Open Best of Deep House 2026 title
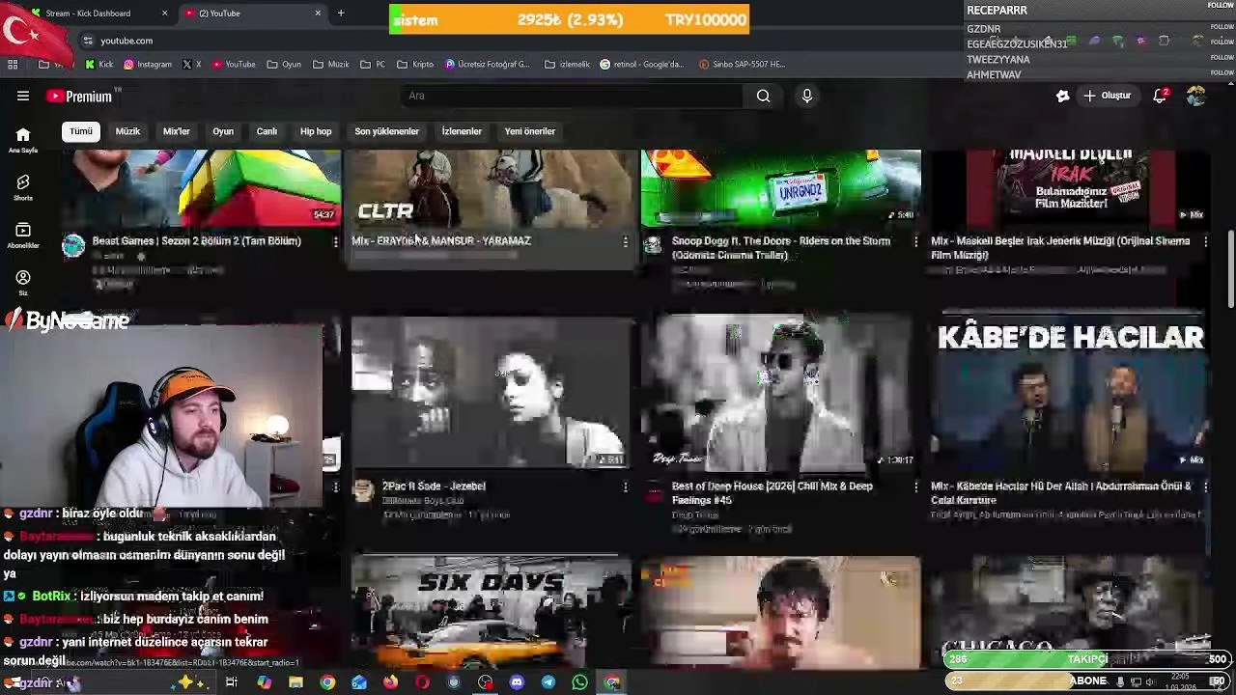This screenshot has width=1236, height=695. [772, 493]
